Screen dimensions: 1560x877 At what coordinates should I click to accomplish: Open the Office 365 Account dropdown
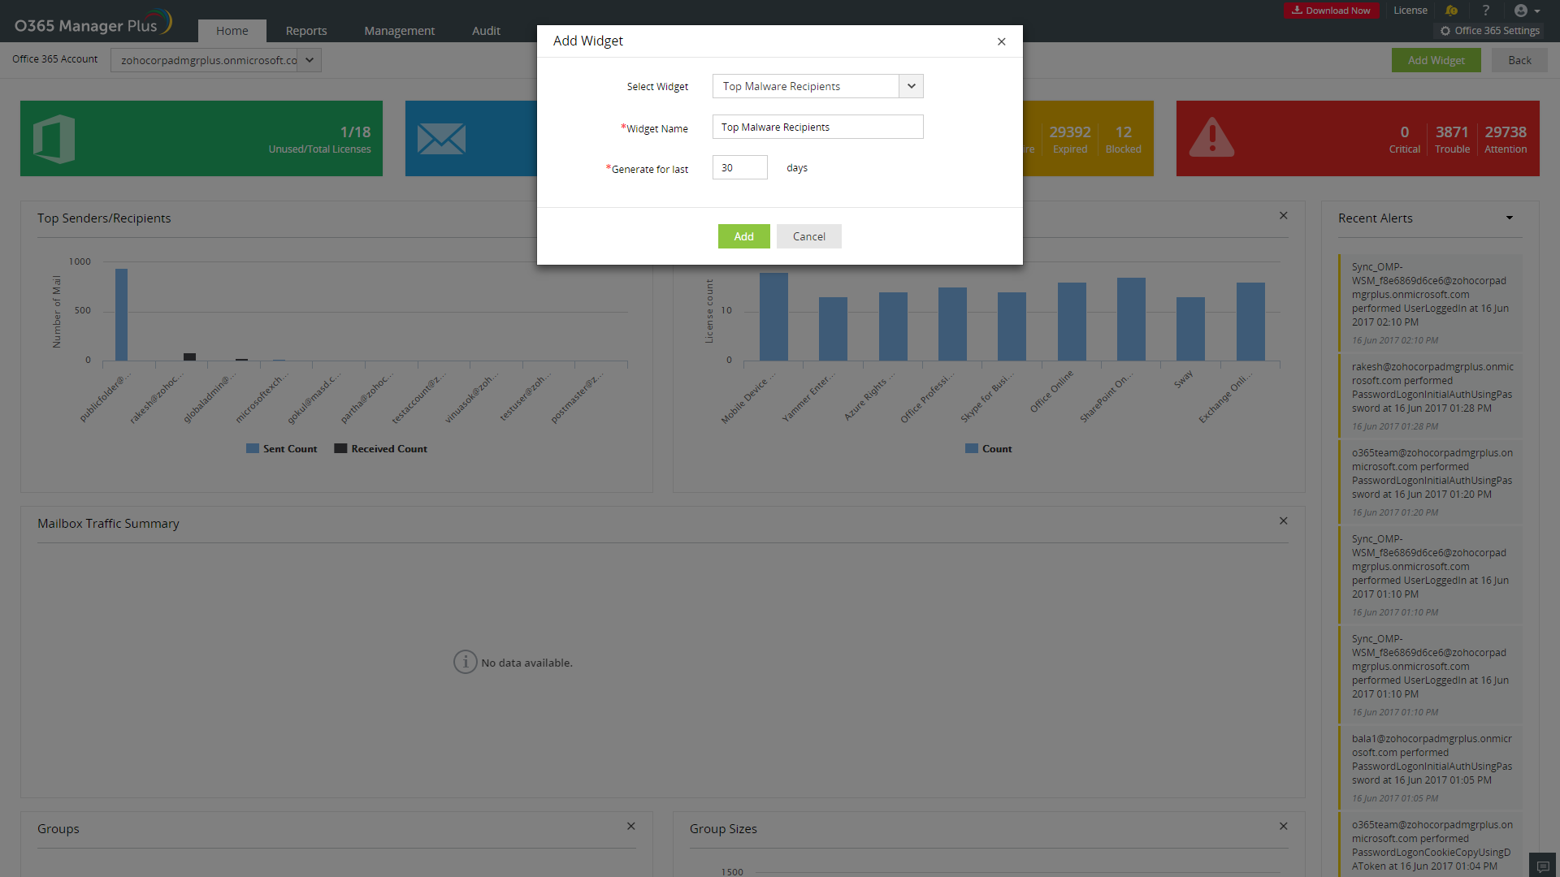pyautogui.click(x=310, y=60)
